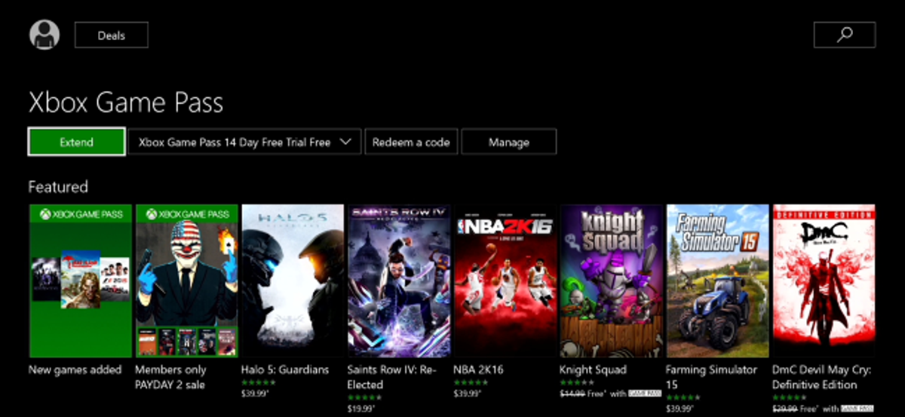Screen dimensions: 905x417
Task: Click the Knight Squad title text
Action: pyautogui.click(x=594, y=370)
